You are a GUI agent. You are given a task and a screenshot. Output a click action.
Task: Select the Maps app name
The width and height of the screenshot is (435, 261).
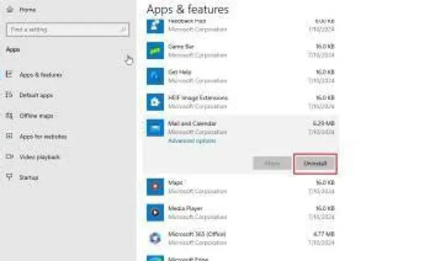pos(175,183)
